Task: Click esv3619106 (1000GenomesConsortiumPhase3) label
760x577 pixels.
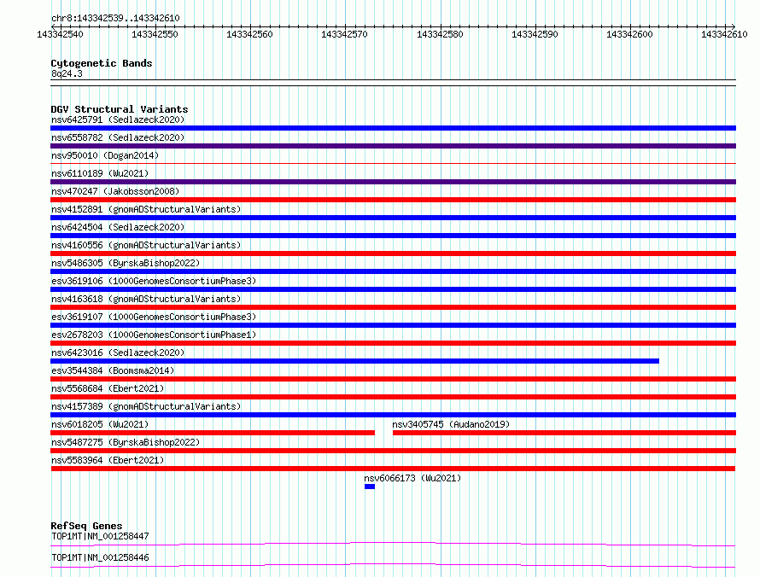Action: [x=154, y=281]
